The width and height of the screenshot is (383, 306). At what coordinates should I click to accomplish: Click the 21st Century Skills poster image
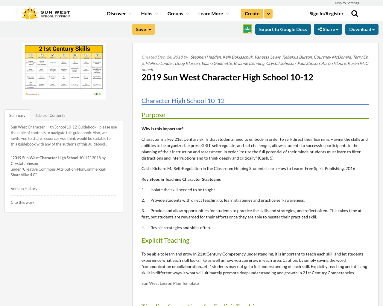tap(63, 71)
